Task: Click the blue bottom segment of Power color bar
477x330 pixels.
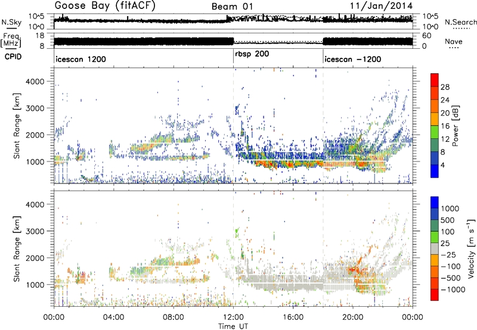Action: pos(435,171)
